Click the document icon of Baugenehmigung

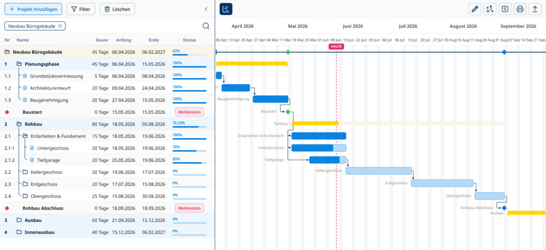25,100
